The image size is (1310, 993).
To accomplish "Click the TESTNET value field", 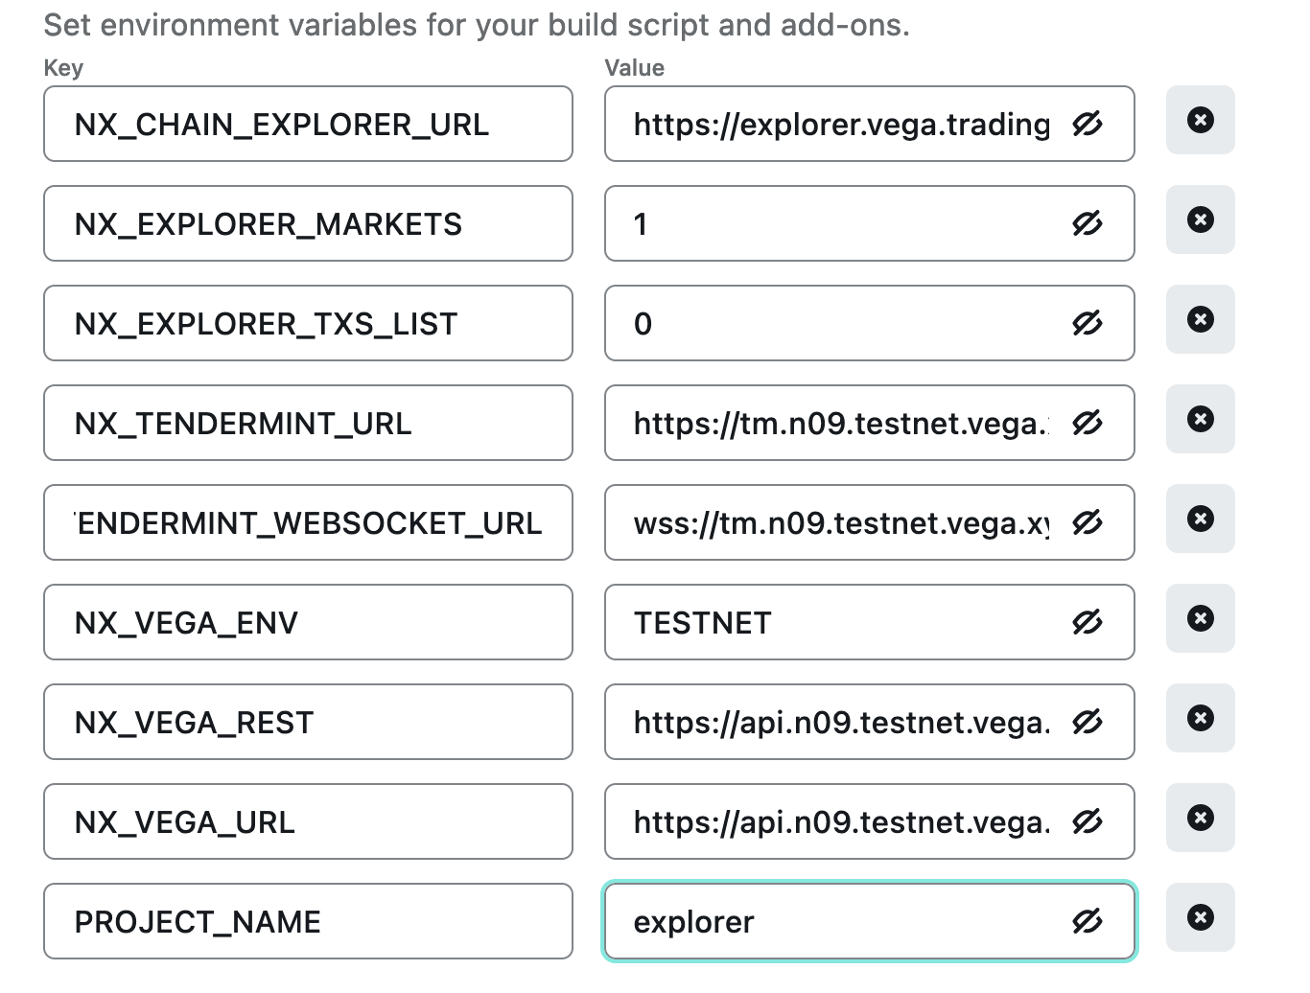I will 844,622.
